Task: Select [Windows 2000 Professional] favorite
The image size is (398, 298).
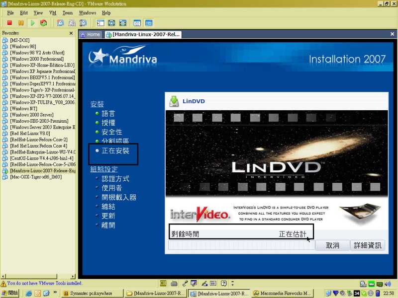Action: [x=37, y=59]
